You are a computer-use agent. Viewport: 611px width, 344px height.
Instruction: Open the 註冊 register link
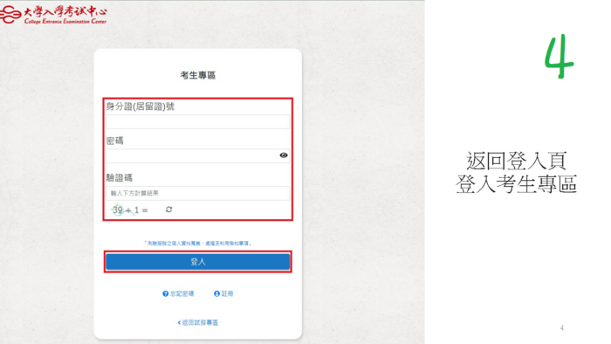tap(223, 293)
